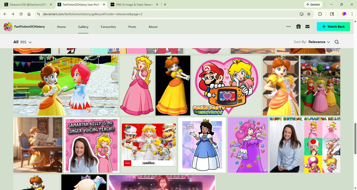Go to the profile Home section
This screenshot has width=357, height=190.
[61, 27]
